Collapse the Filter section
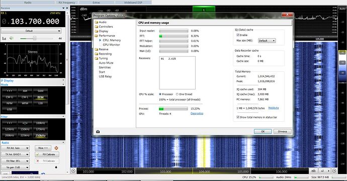The height and width of the screenshot is (181, 347). click(63, 116)
